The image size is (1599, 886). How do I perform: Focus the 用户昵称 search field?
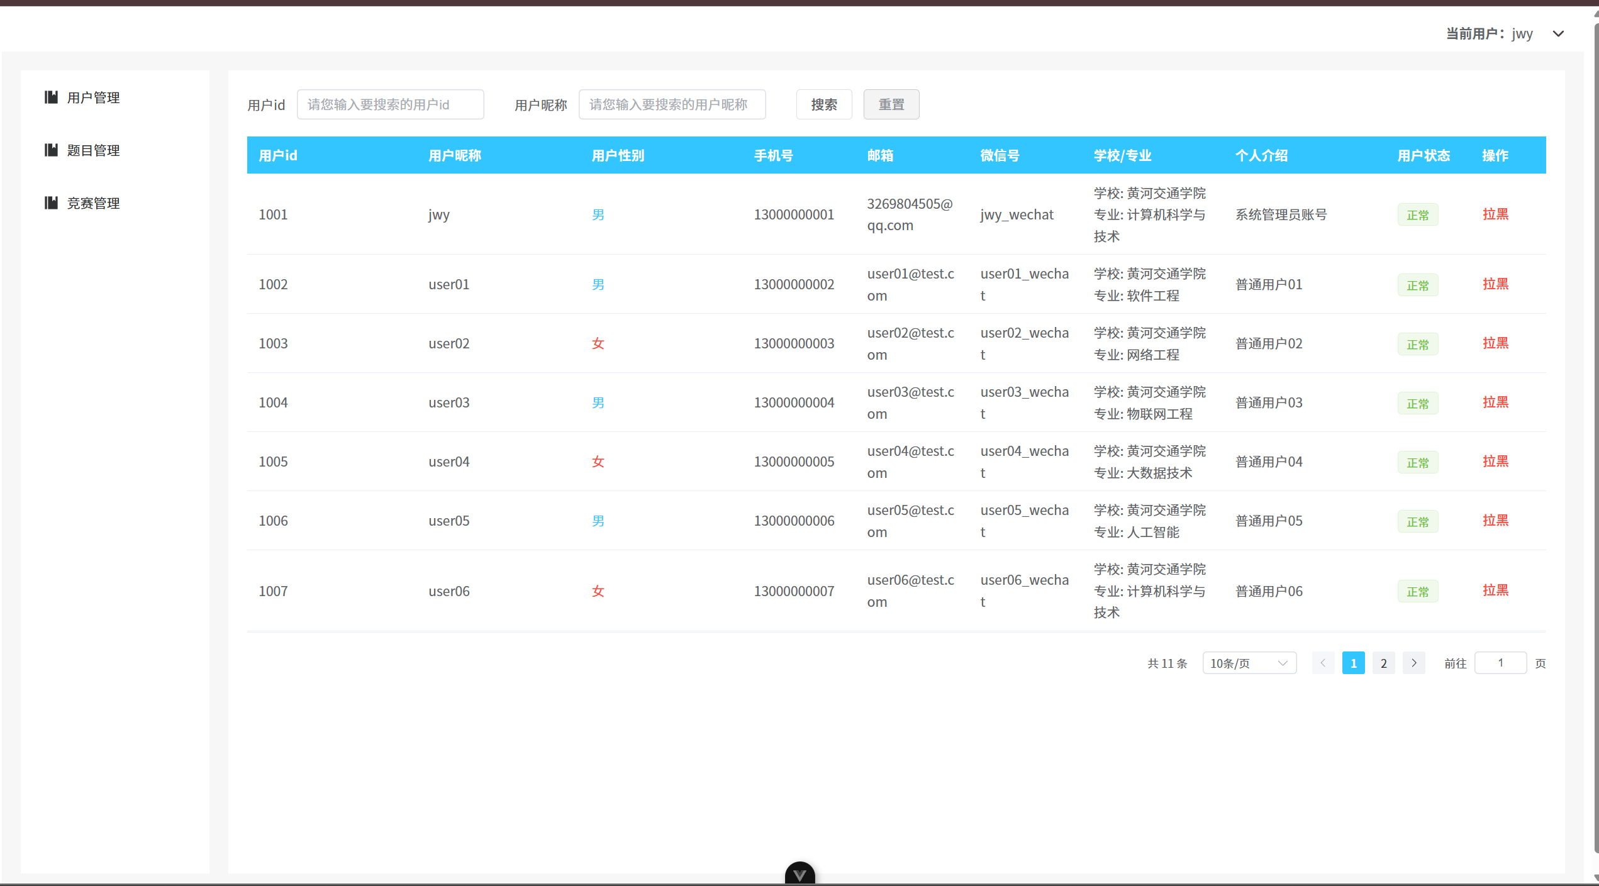[671, 104]
